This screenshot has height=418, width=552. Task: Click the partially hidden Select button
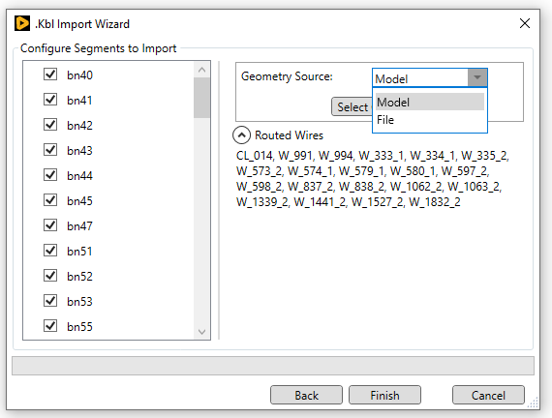pyautogui.click(x=352, y=106)
